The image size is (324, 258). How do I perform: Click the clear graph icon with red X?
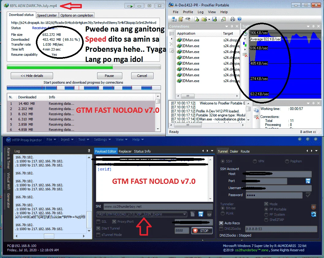pos(245,55)
